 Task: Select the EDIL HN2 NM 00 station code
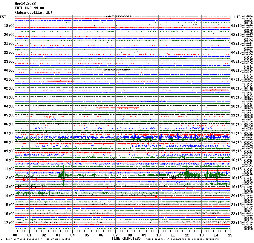pos(29,8)
